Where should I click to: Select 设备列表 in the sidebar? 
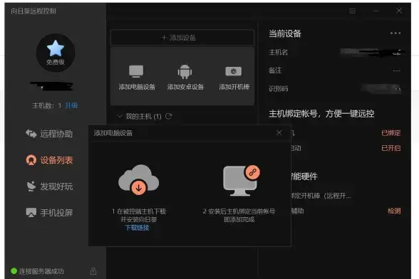(49, 160)
